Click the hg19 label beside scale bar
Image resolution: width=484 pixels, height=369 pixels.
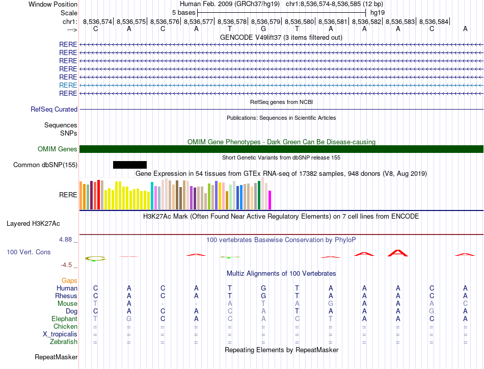point(378,13)
